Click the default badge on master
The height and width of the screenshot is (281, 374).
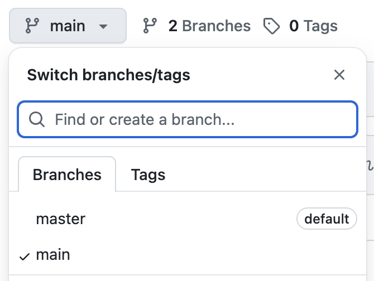[327, 219]
